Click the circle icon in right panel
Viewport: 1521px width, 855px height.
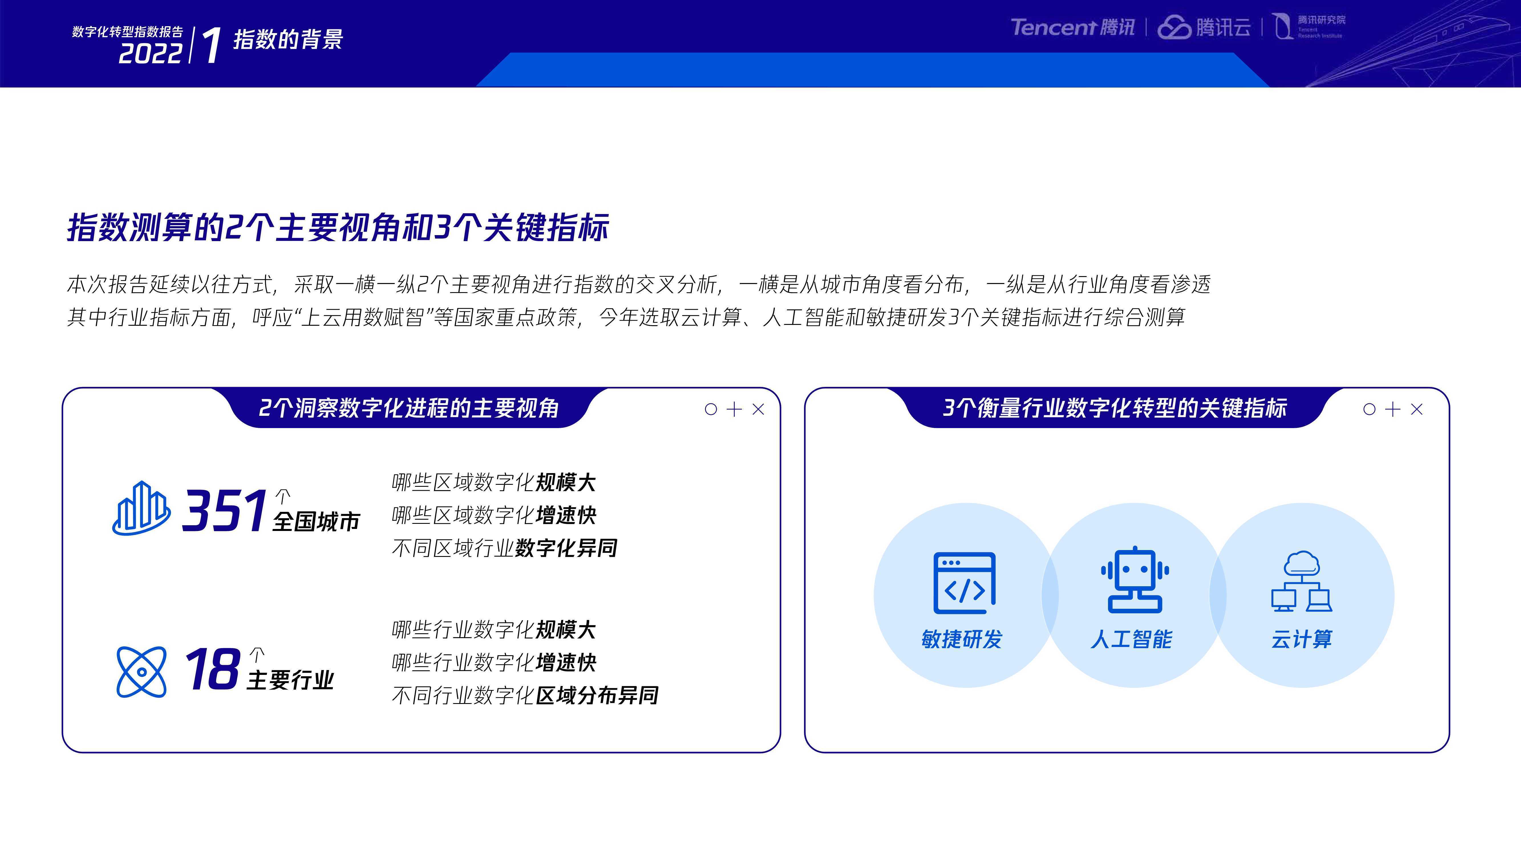click(1369, 409)
